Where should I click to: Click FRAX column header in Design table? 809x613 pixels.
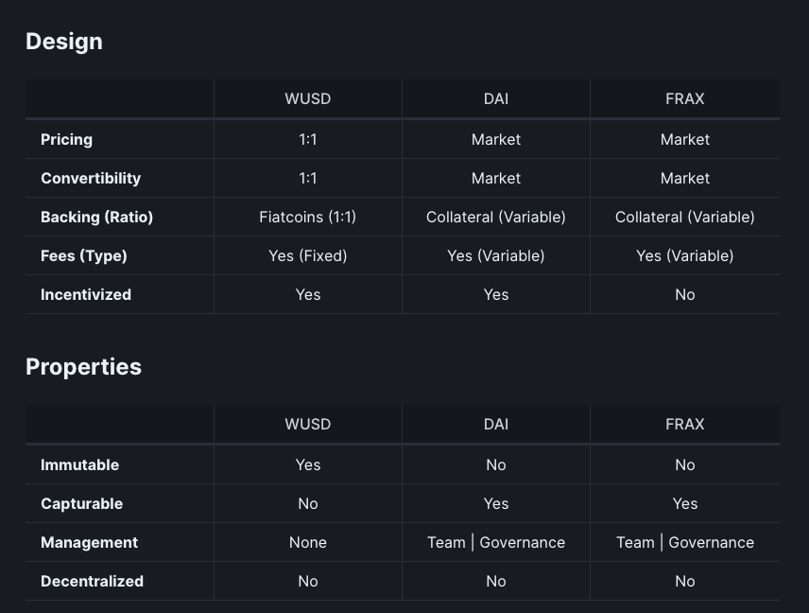click(685, 99)
